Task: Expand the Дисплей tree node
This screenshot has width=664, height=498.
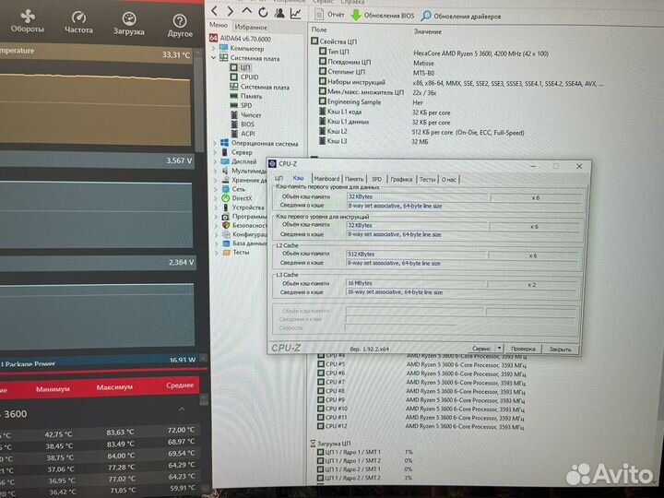Action: point(216,161)
